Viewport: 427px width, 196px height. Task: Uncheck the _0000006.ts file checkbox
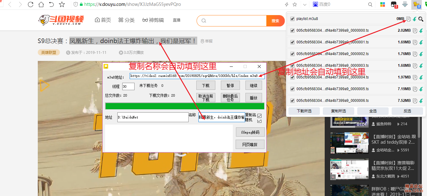[x=292, y=101]
